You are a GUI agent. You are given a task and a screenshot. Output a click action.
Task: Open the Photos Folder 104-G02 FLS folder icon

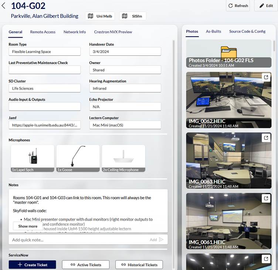point(228,52)
